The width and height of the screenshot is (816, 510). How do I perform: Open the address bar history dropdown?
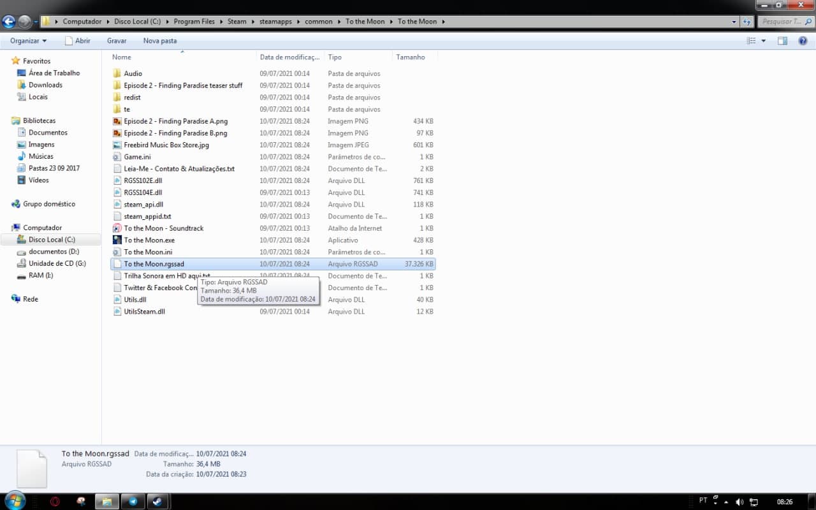click(x=734, y=22)
